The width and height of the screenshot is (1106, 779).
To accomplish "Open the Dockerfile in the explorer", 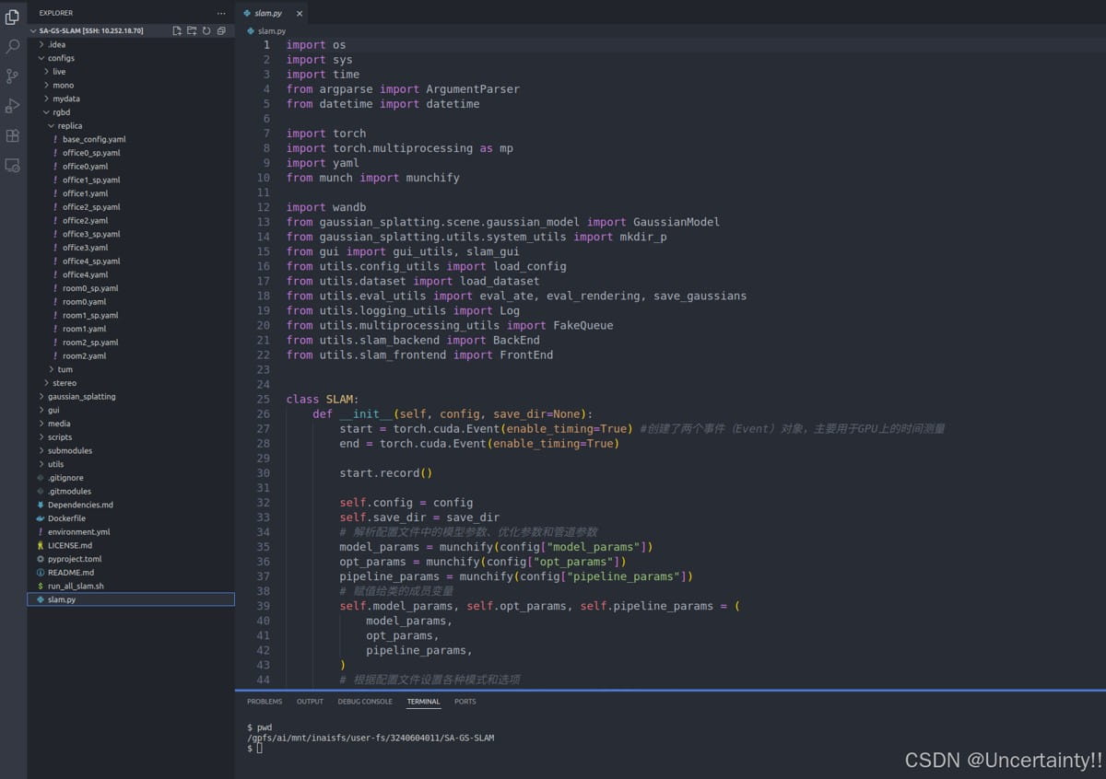I will [x=66, y=518].
